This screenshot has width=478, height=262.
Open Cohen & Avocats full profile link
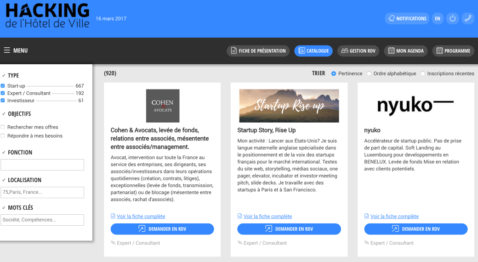pos(141,217)
